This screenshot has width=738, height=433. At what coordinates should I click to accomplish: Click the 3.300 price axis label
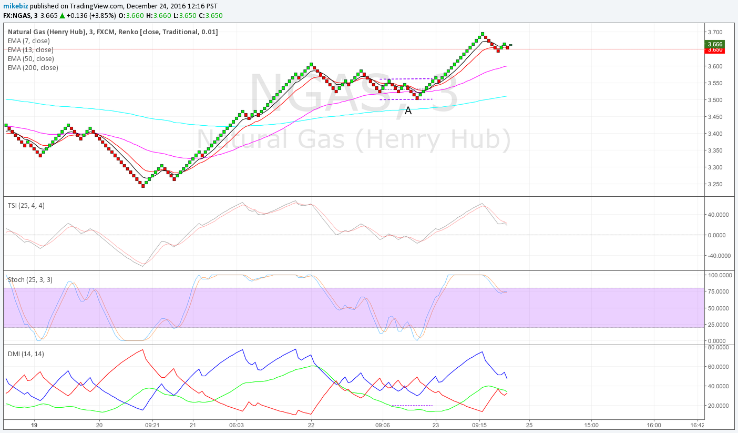click(715, 167)
